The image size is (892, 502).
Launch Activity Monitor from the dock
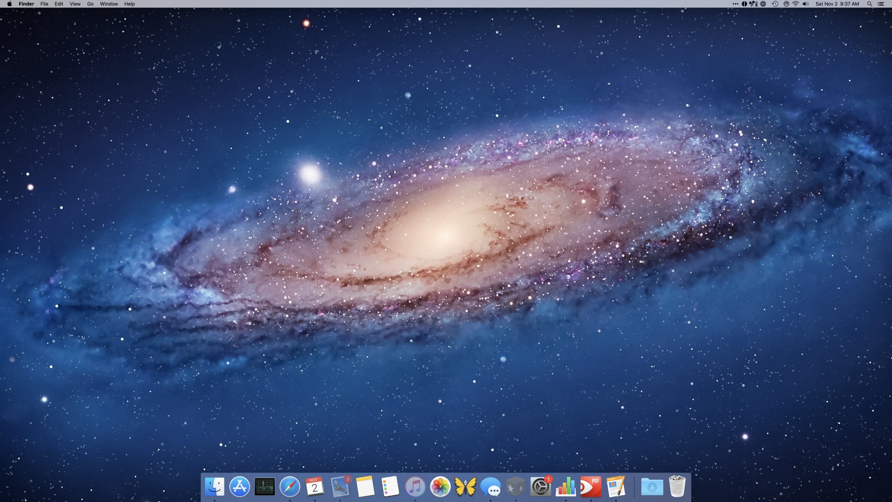coord(264,486)
